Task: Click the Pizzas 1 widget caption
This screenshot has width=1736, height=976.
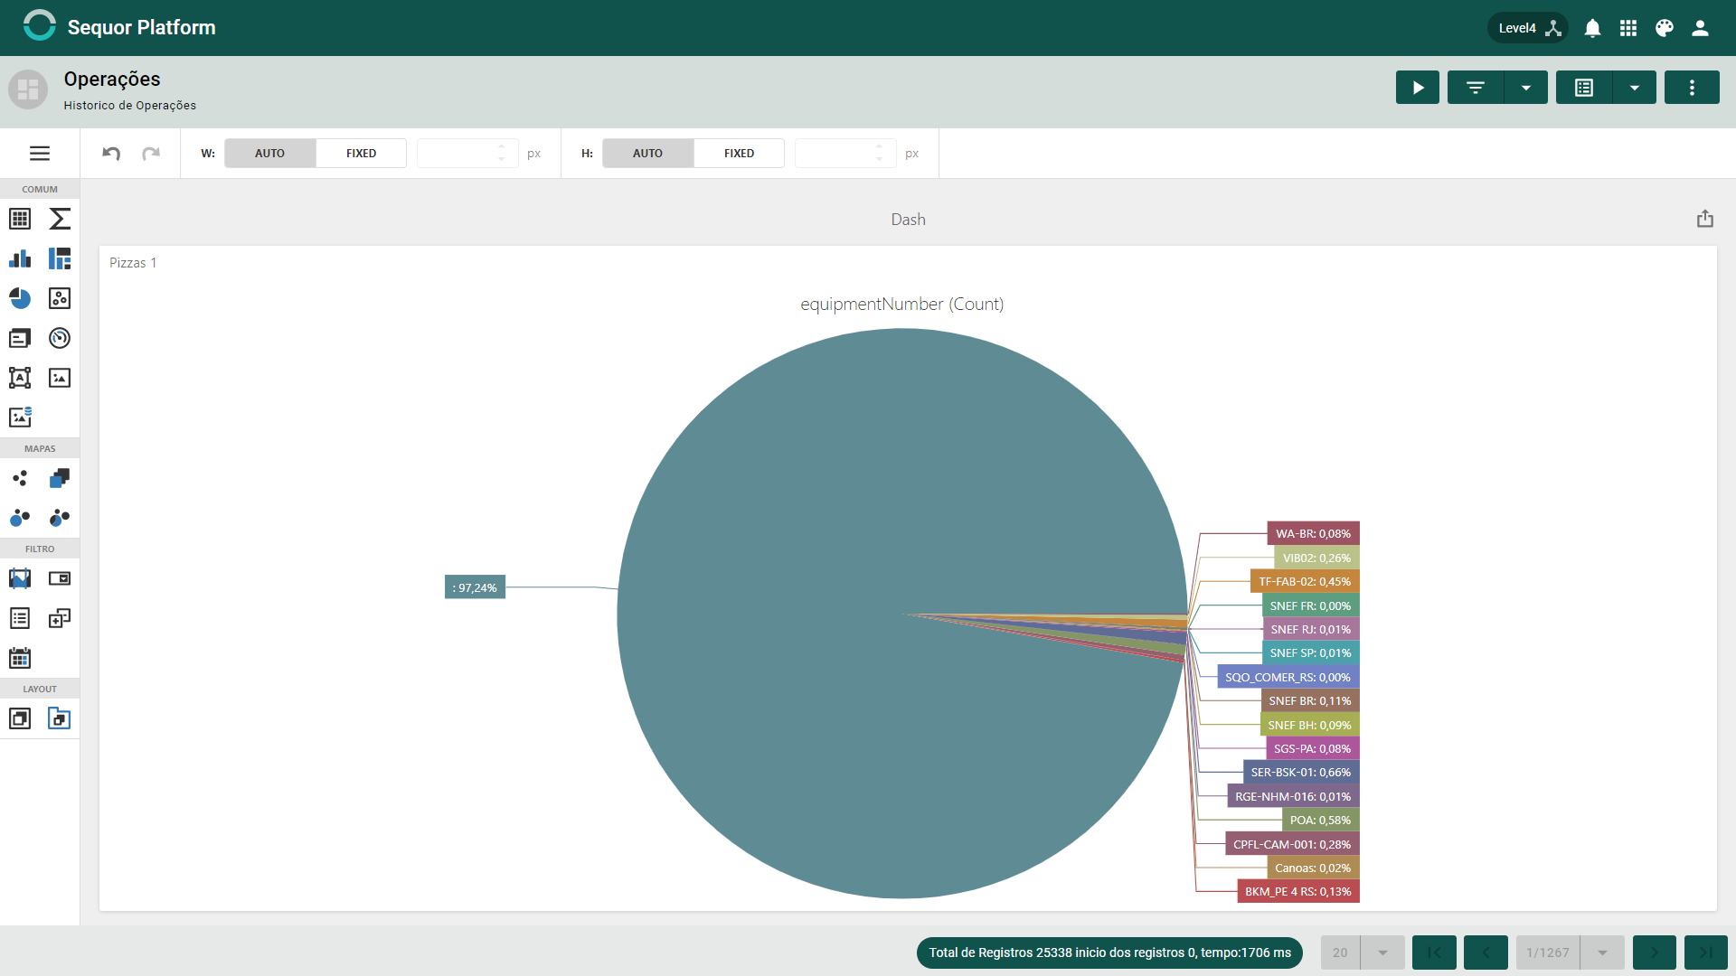Action: coord(133,263)
